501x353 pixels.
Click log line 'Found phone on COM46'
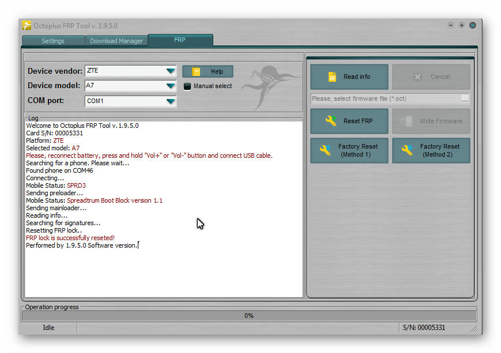(x=59, y=170)
